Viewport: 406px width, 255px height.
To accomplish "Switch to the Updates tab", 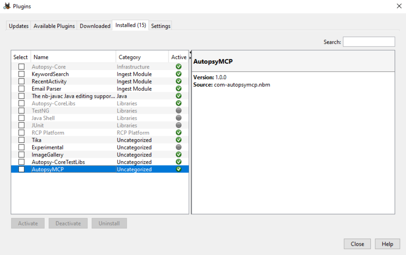I will click(x=19, y=26).
